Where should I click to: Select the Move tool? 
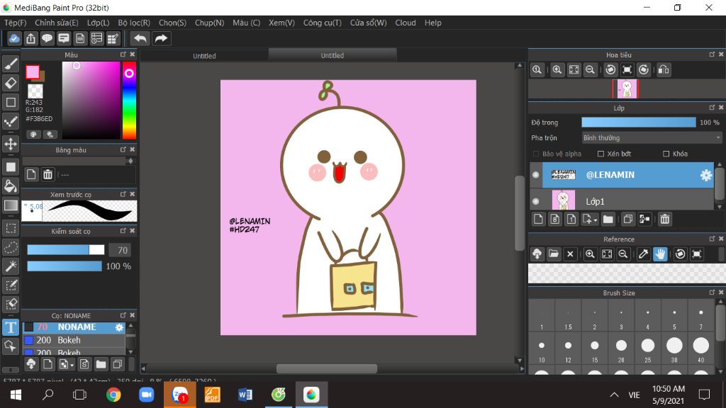(x=11, y=144)
